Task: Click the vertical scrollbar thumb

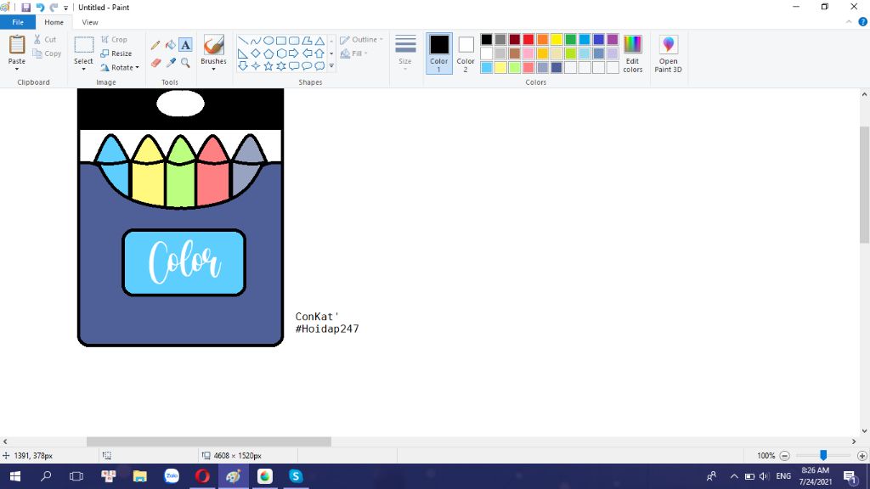Action: click(864, 184)
